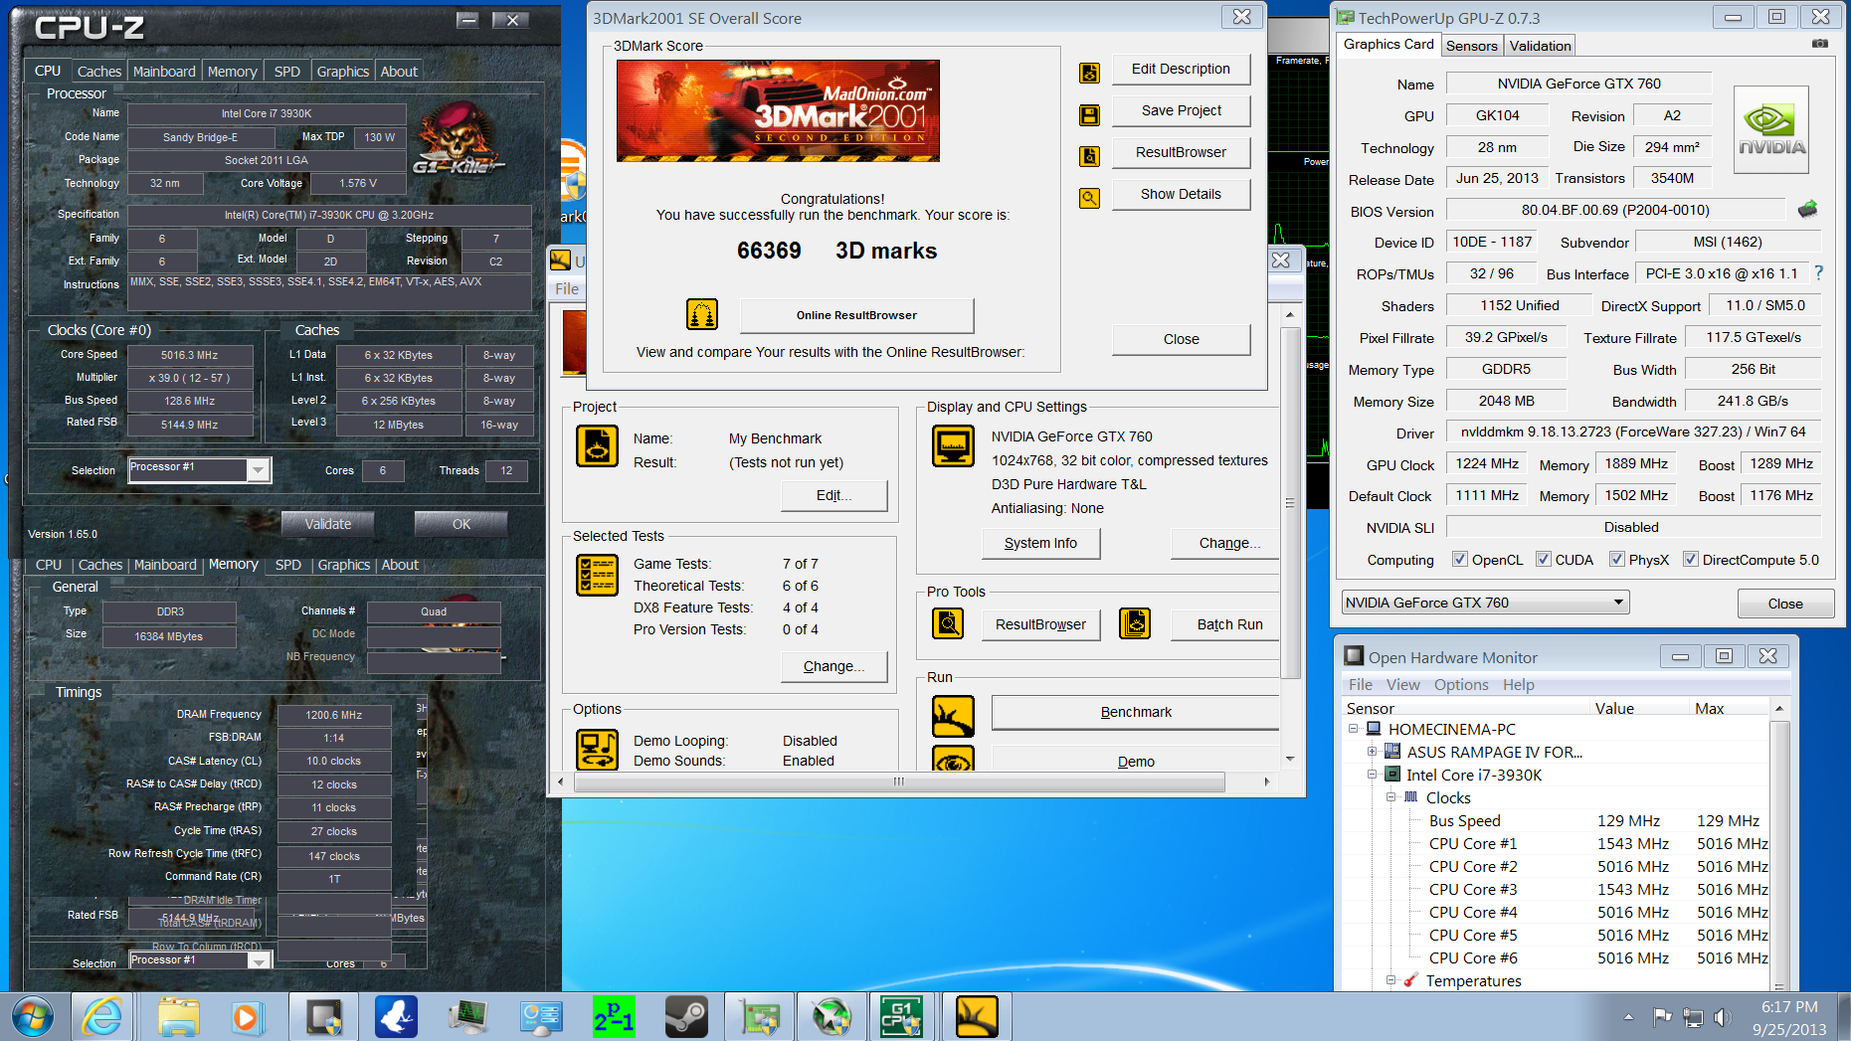Switch to the Sensors tab in GPU-Z
This screenshot has height=1041, width=1851.
1471,46
